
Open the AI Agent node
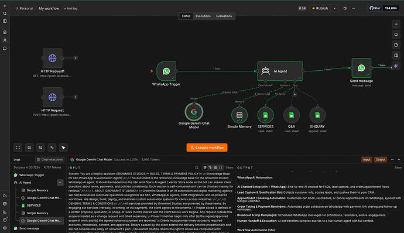click(280, 71)
